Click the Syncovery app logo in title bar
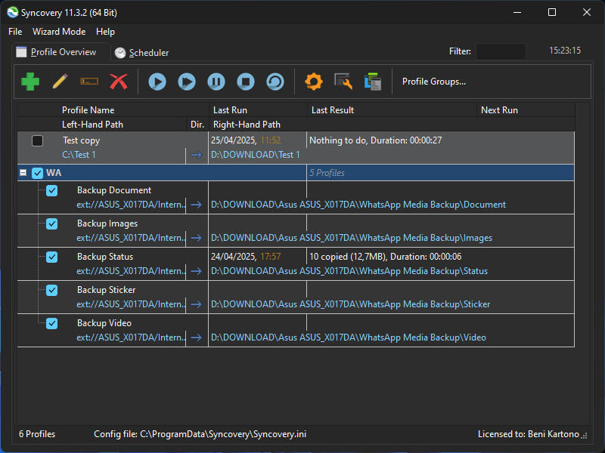 (x=12, y=12)
